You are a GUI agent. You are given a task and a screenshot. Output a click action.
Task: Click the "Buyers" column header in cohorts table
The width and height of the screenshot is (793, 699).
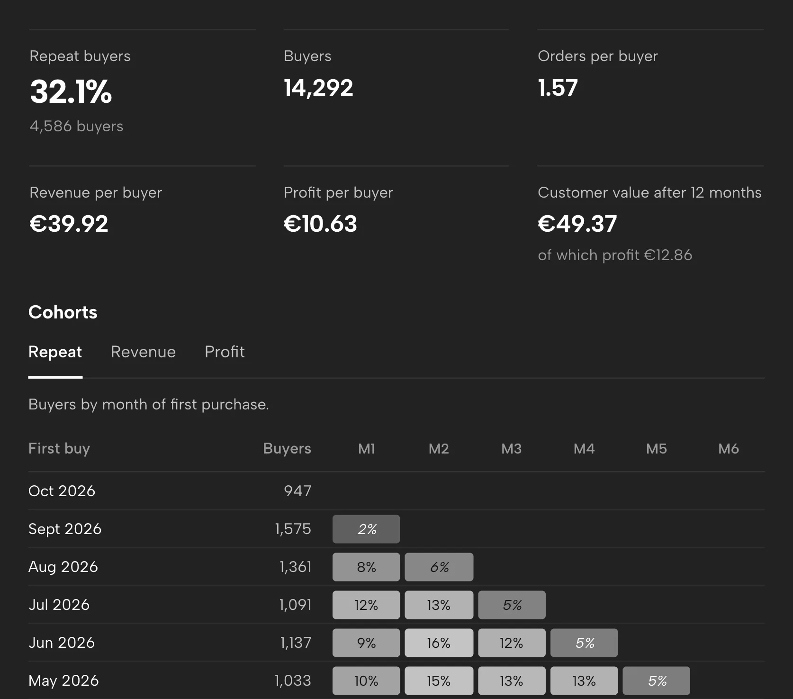(287, 448)
